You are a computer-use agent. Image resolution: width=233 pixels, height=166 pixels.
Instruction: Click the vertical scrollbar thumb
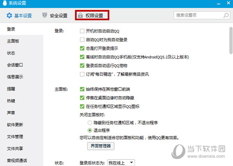[x=231, y=40]
